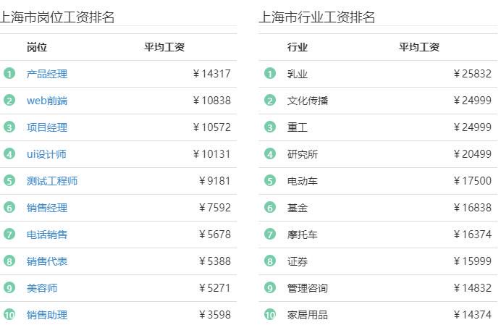The width and height of the screenshot is (501, 333).
Task: Click the 上海市行业工资排名 heading
Action: (x=316, y=17)
